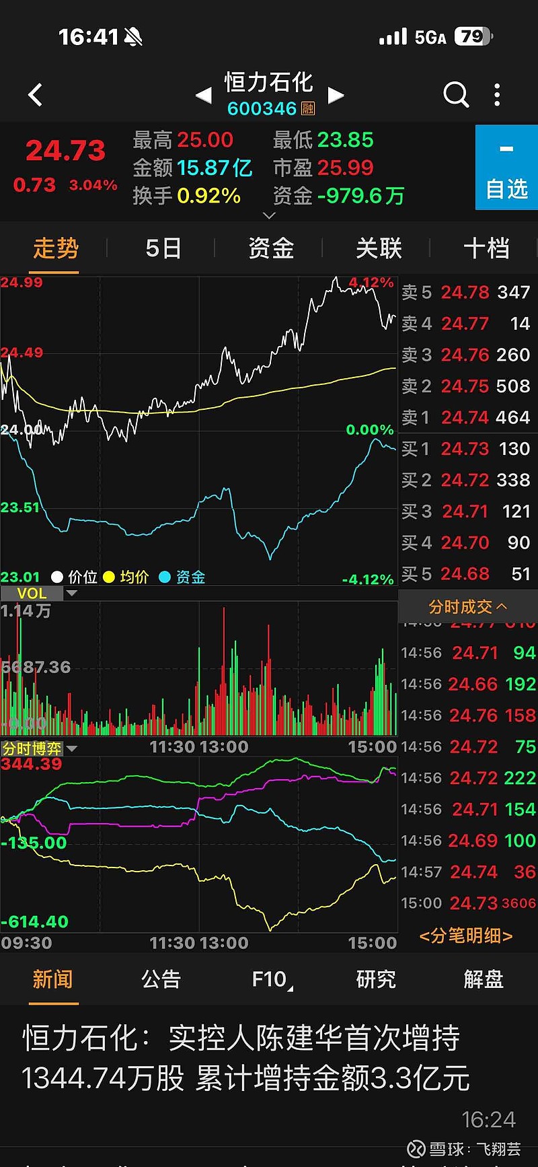The image size is (538, 1167).
Task: Open 分笔明细 detail link
Action: coord(466,935)
